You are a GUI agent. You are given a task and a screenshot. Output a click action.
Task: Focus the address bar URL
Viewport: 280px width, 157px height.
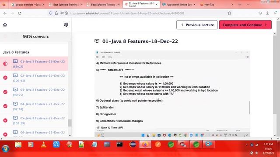click(x=127, y=13)
